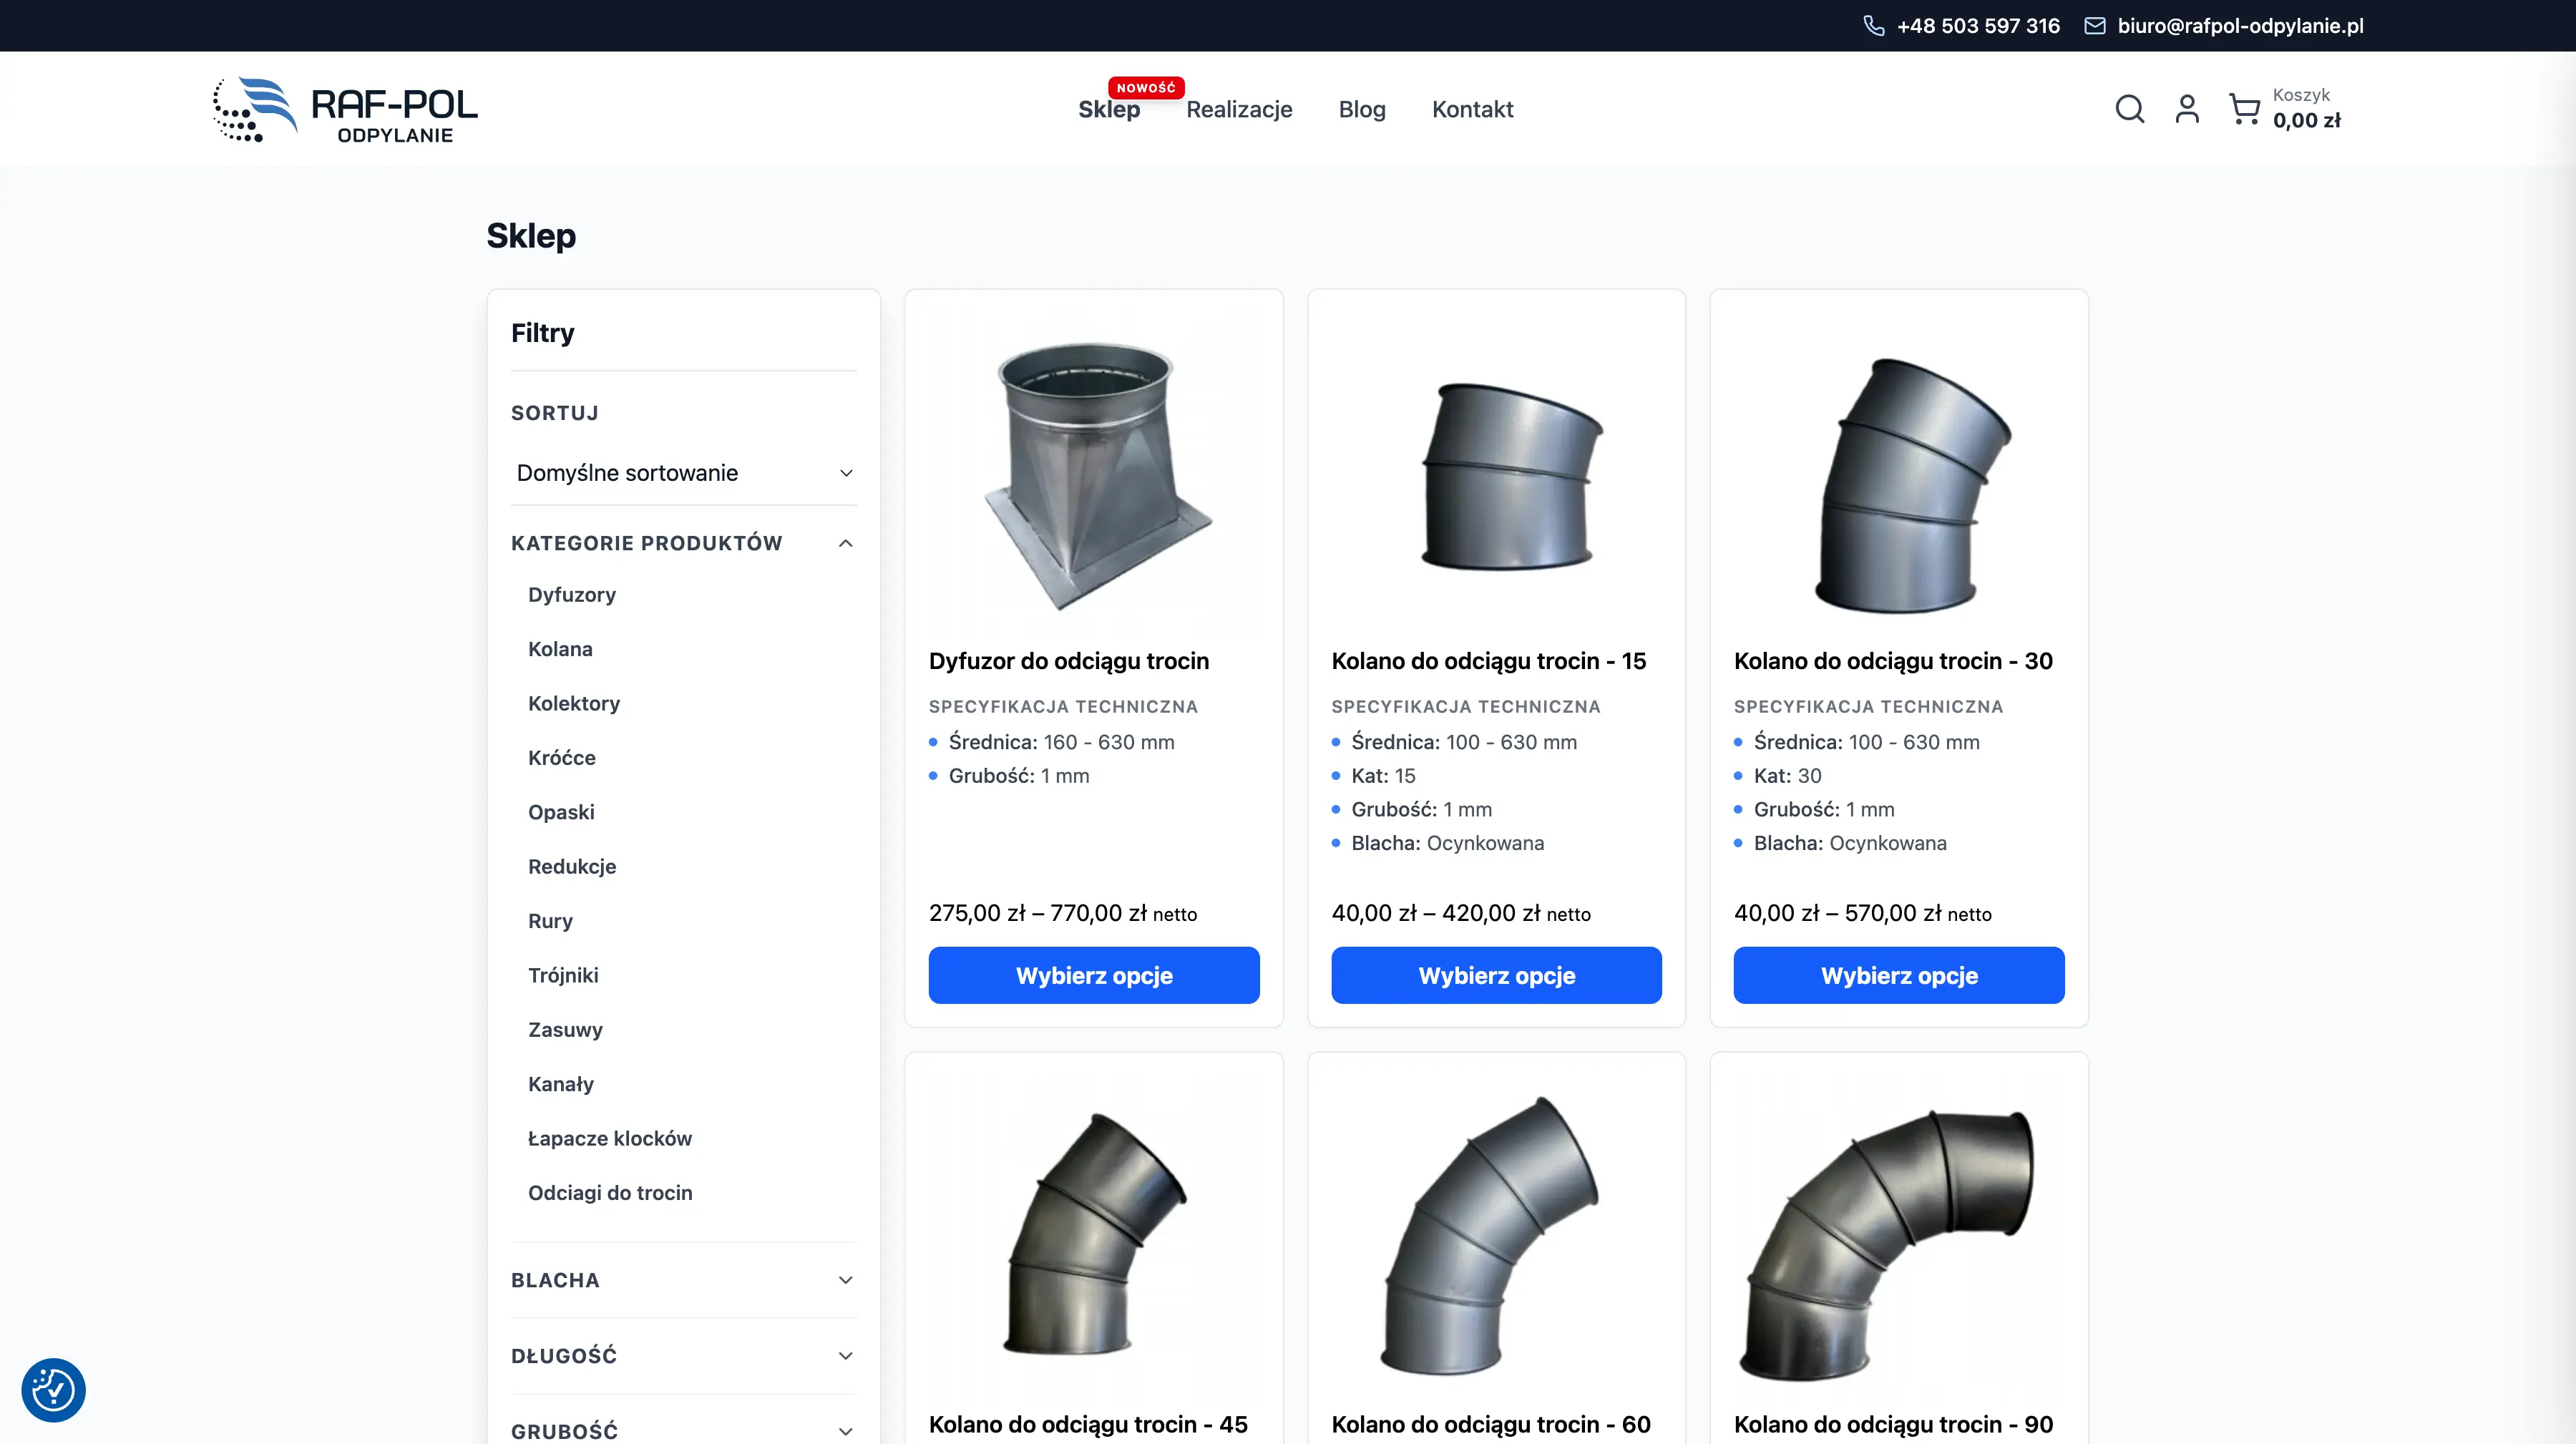Expand the Blacha filter section
Screen dimensions: 2576x1444
click(x=845, y=1280)
